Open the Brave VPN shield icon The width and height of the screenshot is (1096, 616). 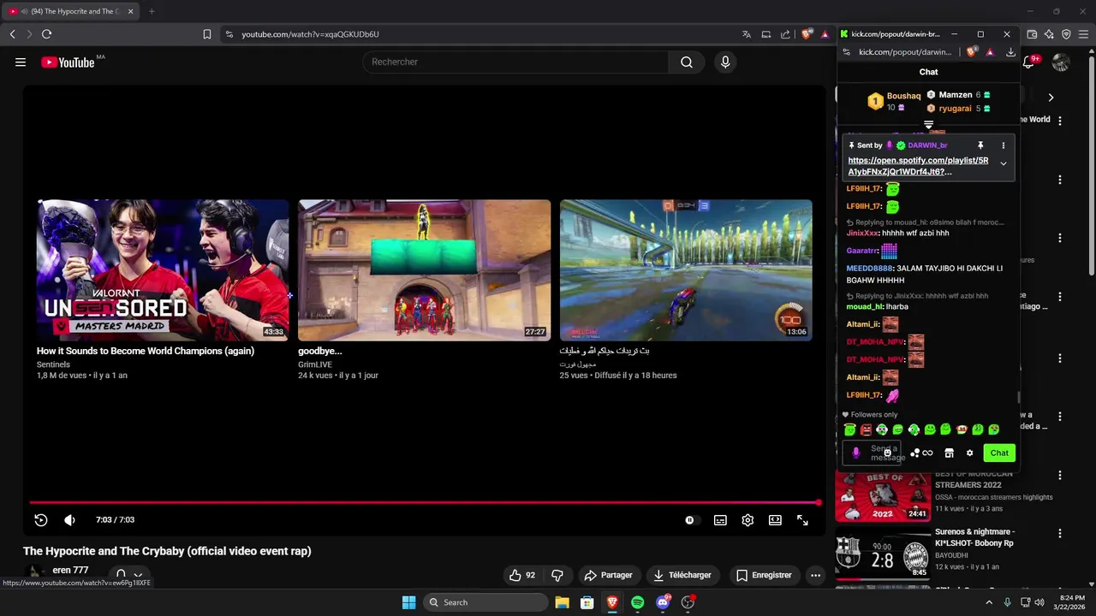click(1066, 34)
